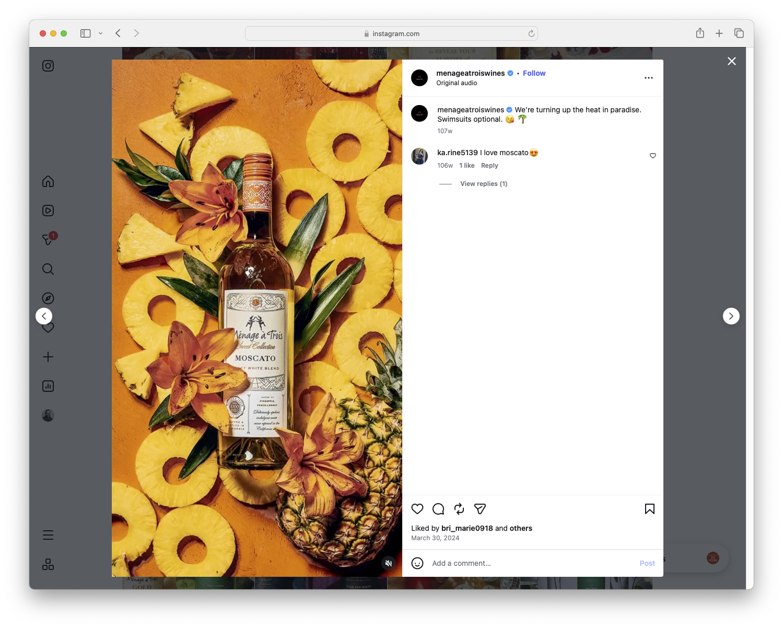Viewport: 783px width, 628px height.
Task: Click the Post comment button
Action: (647, 563)
